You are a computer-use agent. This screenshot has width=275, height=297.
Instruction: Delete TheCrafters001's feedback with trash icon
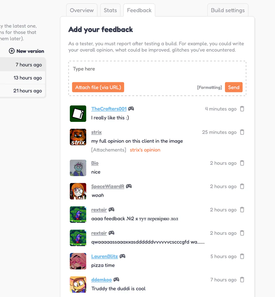(242, 109)
